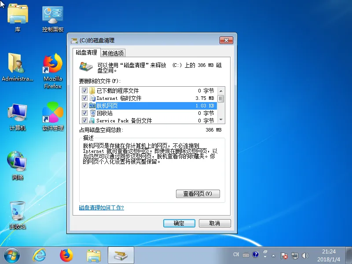Click the Internet 临时文件 page icon
Viewport: 352px width, 264px height.
(92, 98)
